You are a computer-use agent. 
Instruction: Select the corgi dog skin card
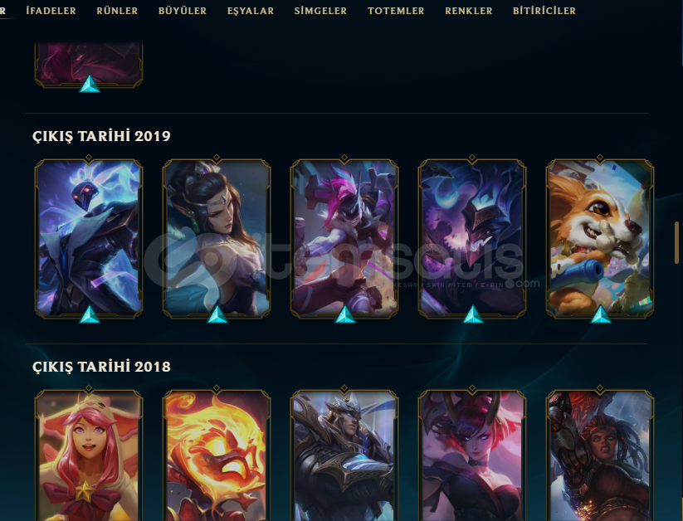tap(600, 238)
